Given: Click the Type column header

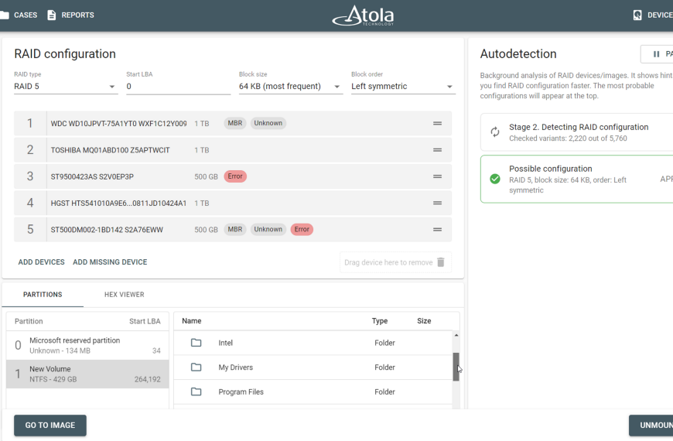Looking at the screenshot, I should [x=379, y=321].
